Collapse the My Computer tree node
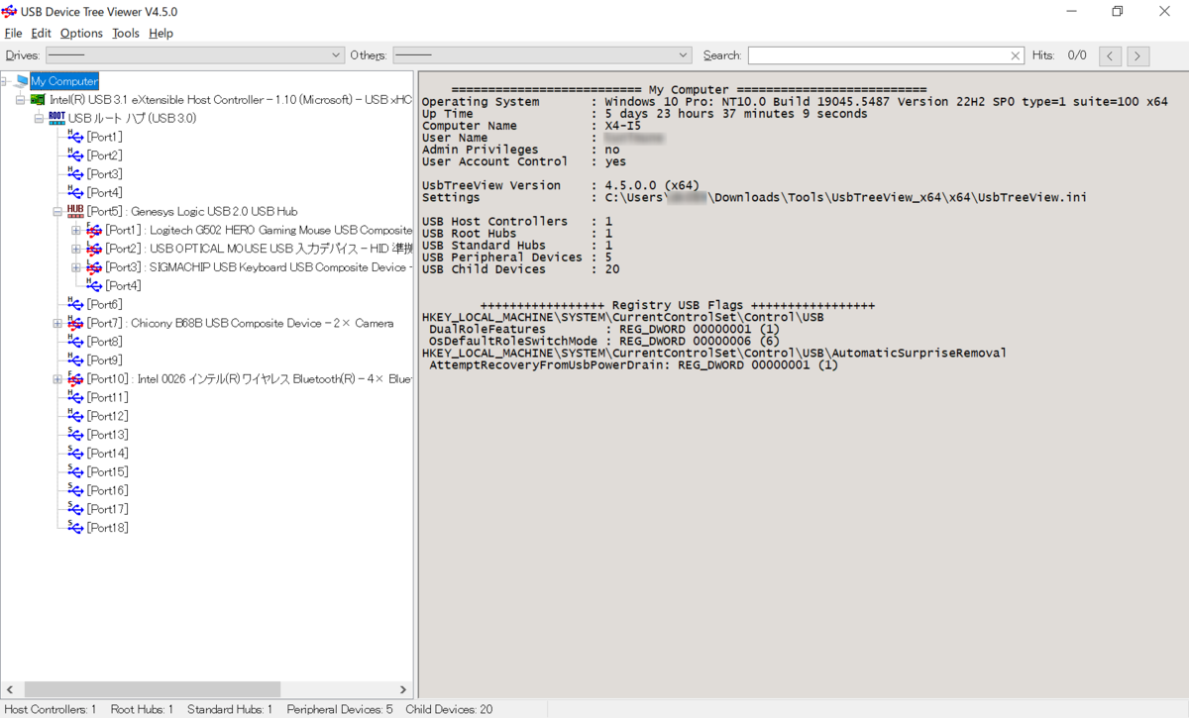Viewport: 1189px width, 718px height. tap(5, 81)
